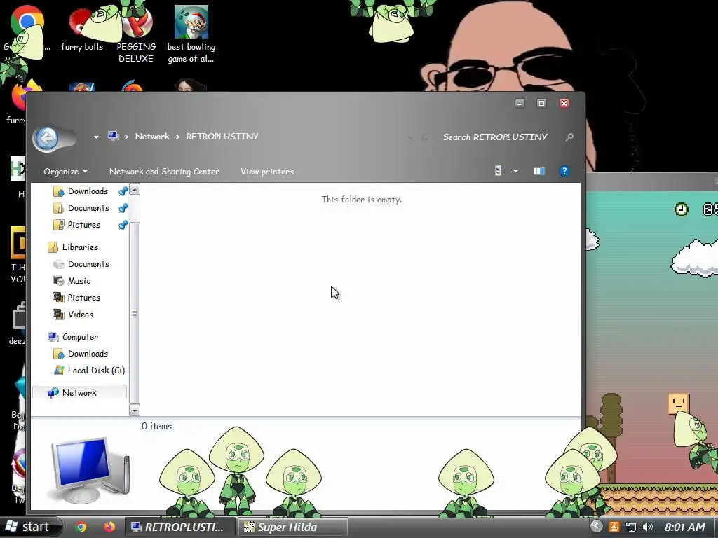Click the pin icon beside Favorites Documents
The image size is (718, 538).
pyautogui.click(x=123, y=208)
